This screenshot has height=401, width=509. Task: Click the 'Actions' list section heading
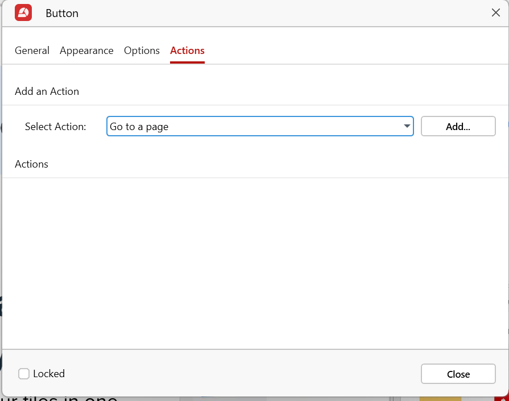click(31, 164)
